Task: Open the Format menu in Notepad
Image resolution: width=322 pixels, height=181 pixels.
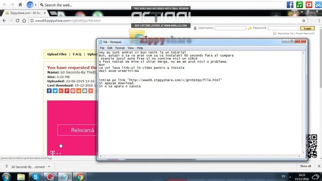Action: tap(120, 48)
